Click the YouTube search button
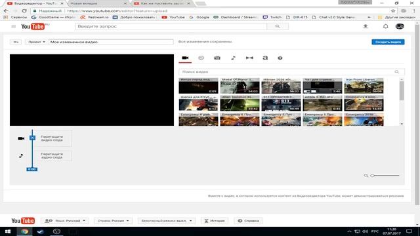The width and height of the screenshot is (420, 236). [278, 26]
